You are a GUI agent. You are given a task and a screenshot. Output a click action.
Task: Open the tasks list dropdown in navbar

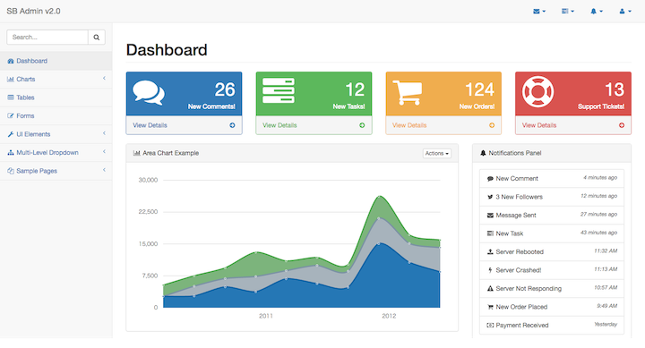(568, 11)
